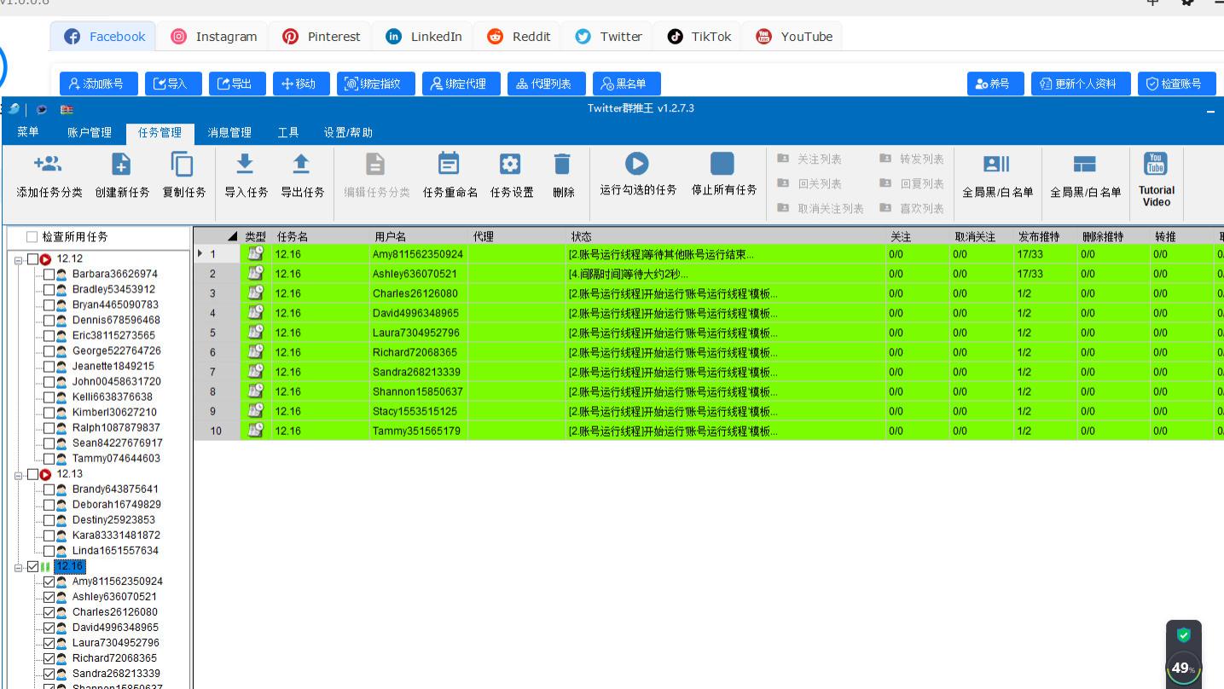1224x689 pixels.
Task: Click the Update Profile (更新个人资料) button
Action: (x=1081, y=84)
